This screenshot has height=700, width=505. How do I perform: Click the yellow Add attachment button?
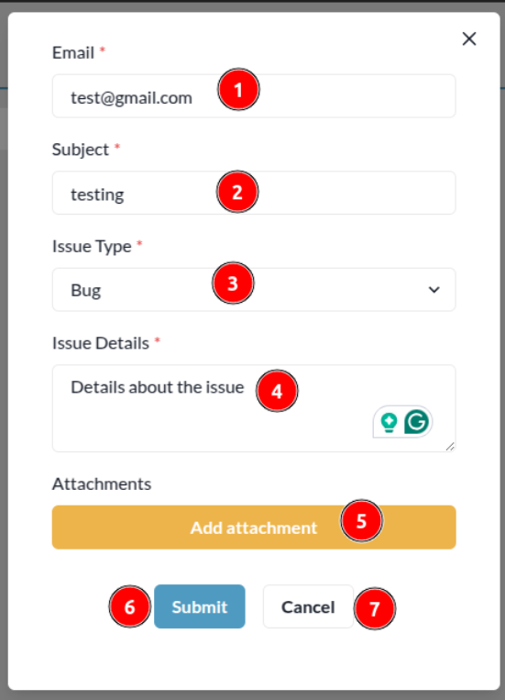(254, 528)
